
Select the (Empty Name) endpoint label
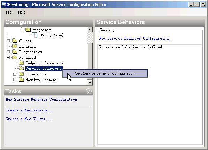(x=52, y=35)
